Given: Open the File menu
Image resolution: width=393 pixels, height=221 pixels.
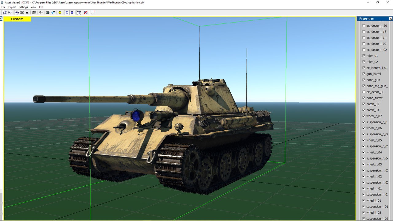Looking at the screenshot, I should coord(3,7).
